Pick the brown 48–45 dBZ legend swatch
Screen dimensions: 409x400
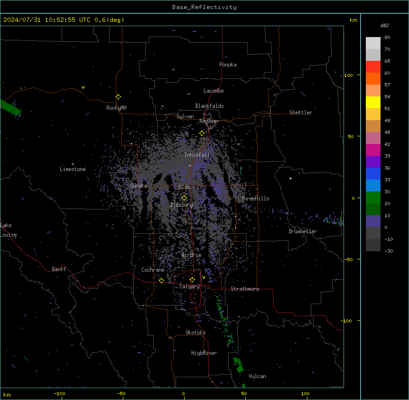coord(373,126)
